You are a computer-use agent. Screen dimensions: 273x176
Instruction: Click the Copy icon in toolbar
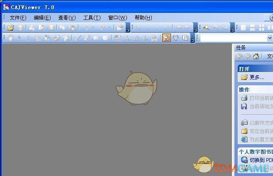coord(63,27)
